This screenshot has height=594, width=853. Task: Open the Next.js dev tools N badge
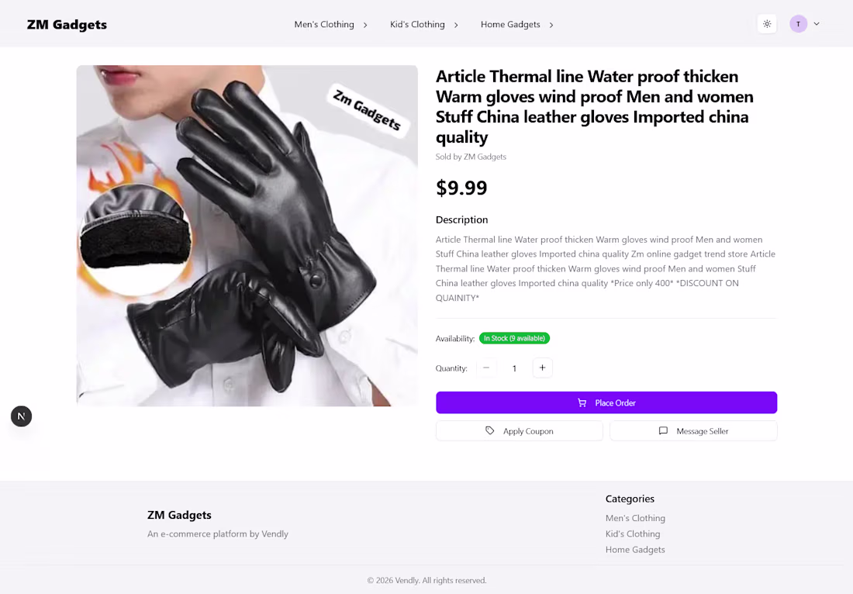click(21, 416)
